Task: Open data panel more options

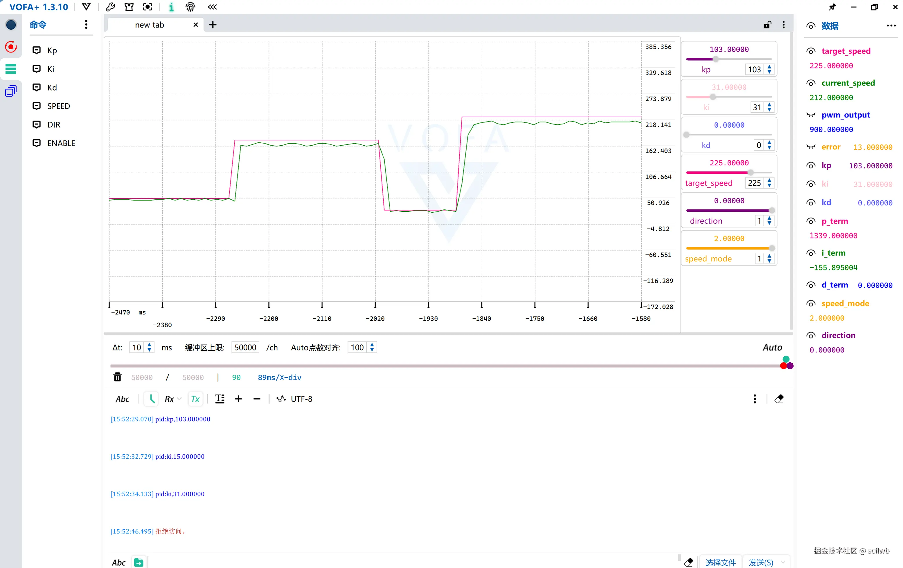Action: pyautogui.click(x=891, y=26)
